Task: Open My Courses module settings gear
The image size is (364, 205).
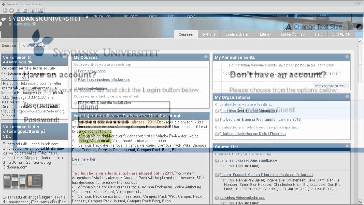Action: click(x=206, y=57)
